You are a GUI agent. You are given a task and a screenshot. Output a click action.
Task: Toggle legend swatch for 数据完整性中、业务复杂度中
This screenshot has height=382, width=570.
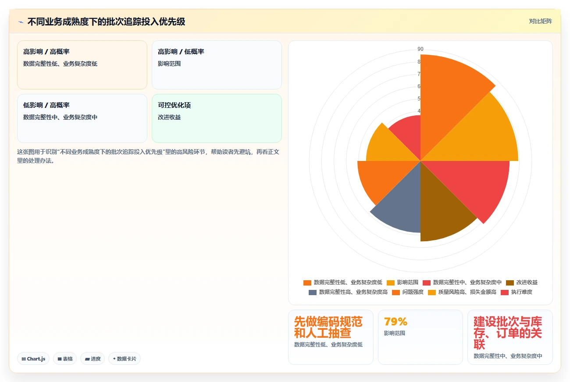[427, 282]
